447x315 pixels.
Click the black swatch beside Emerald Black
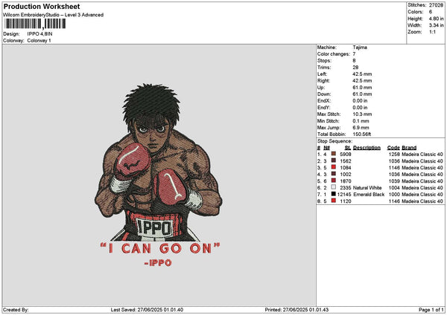point(333,194)
